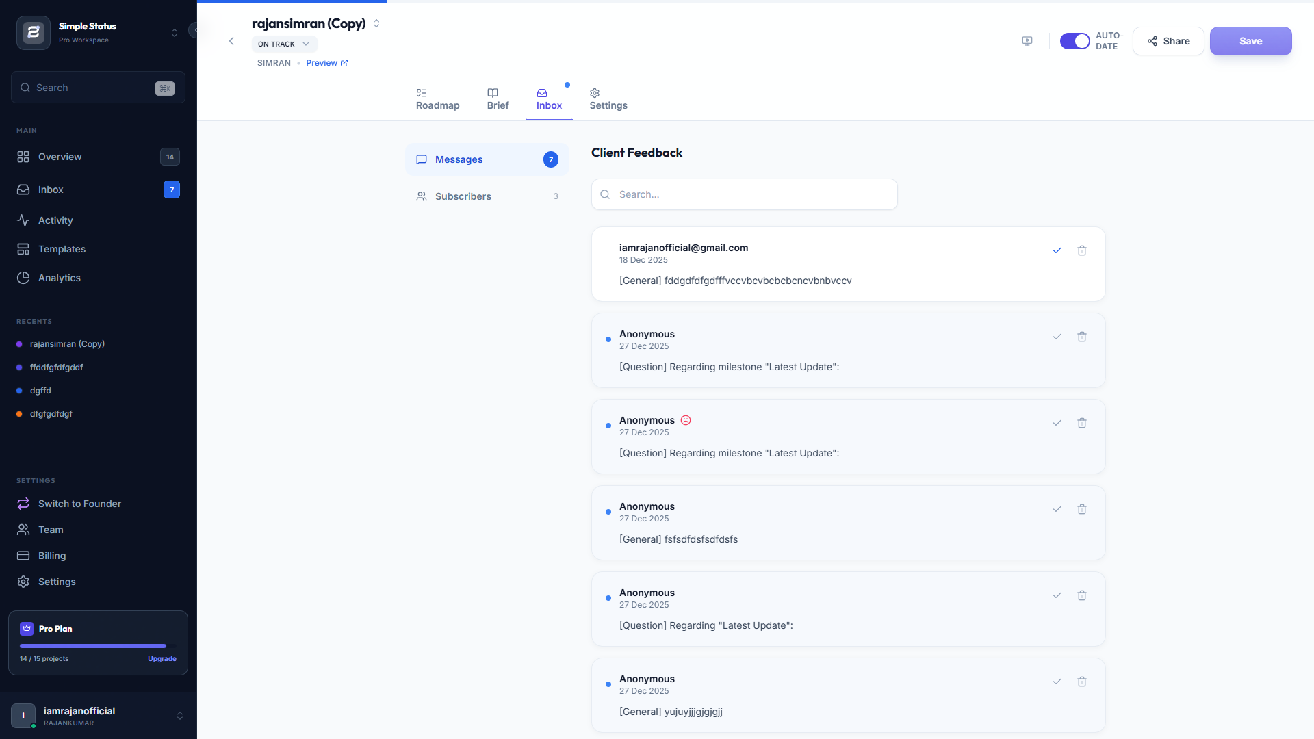Expand the Simple Status workspace switcher
This screenshot has height=739, width=1314.
pyautogui.click(x=175, y=33)
